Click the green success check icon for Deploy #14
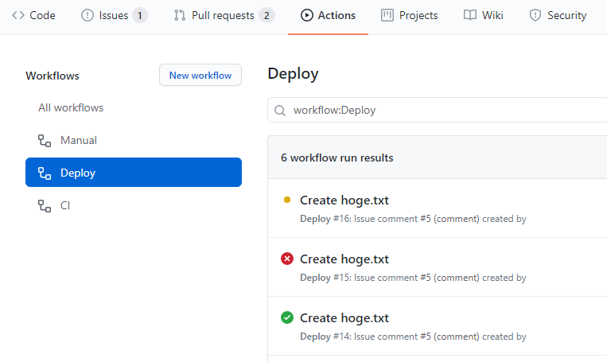The width and height of the screenshot is (607, 362). click(x=287, y=317)
